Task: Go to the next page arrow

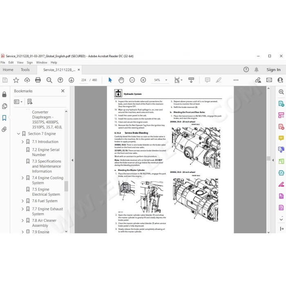Action: click(71, 80)
